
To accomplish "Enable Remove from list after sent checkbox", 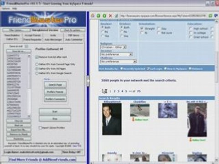I will pyautogui.click(x=36, y=57).
